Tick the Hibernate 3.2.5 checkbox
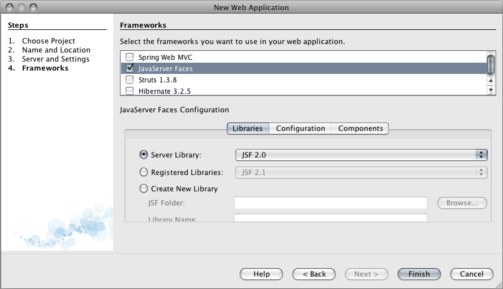This screenshot has width=503, height=289. pyautogui.click(x=130, y=91)
